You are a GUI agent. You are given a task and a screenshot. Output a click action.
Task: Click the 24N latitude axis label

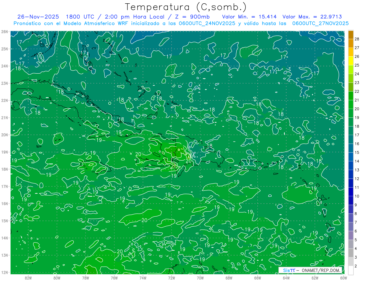tap(4, 66)
